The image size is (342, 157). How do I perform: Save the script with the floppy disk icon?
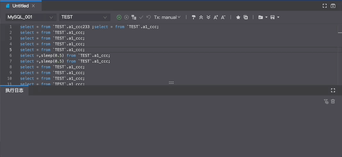(273, 18)
